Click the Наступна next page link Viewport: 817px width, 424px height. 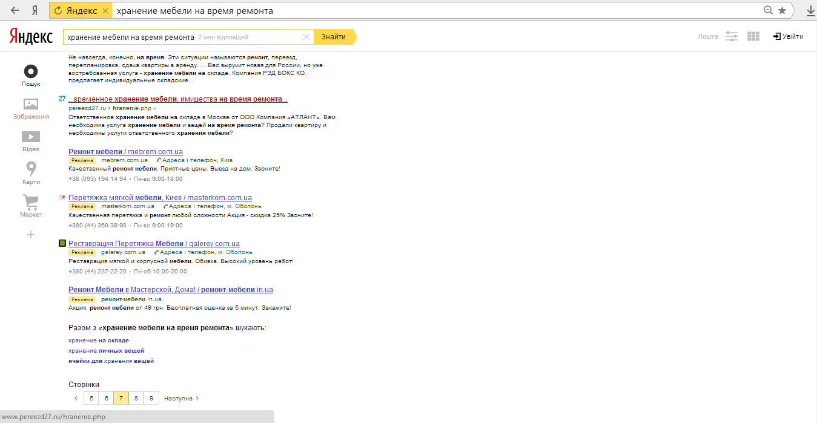point(181,399)
